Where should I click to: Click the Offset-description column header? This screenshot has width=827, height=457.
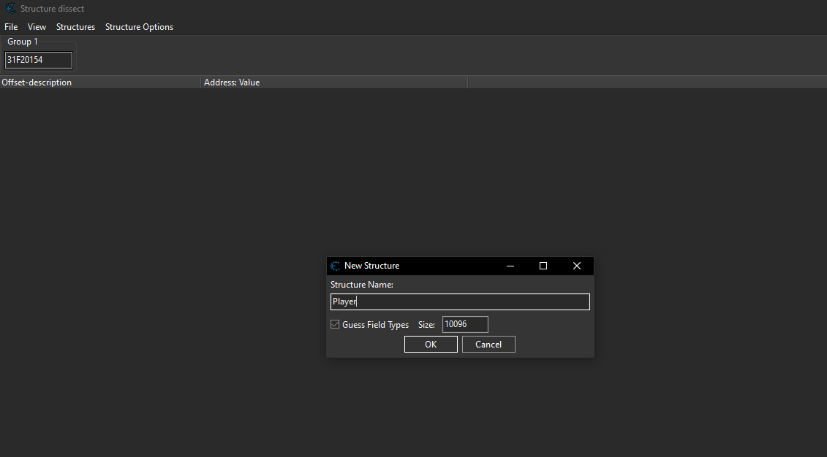(x=100, y=82)
